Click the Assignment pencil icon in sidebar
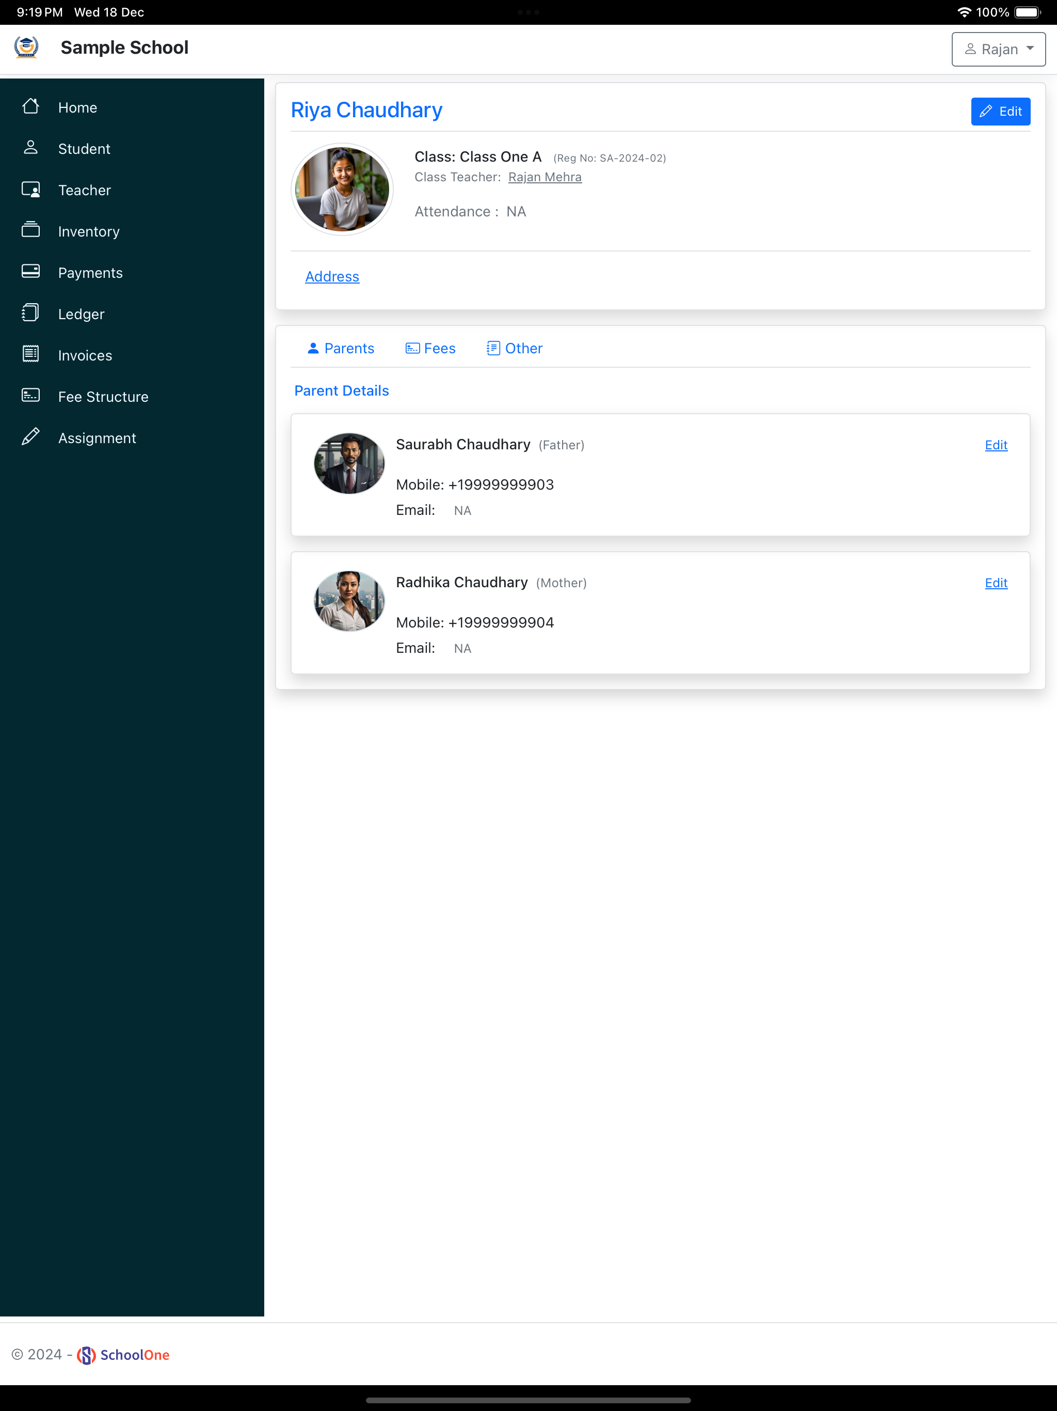1057x1411 pixels. point(30,437)
